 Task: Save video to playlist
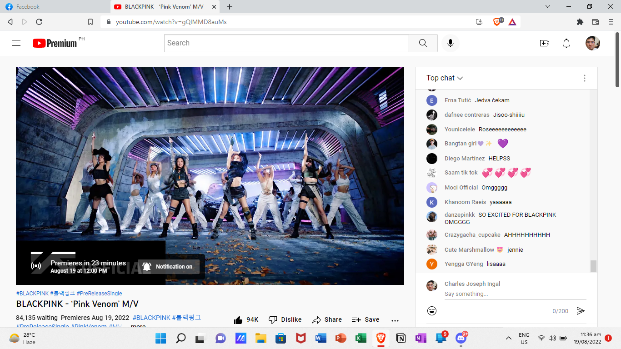(x=366, y=320)
